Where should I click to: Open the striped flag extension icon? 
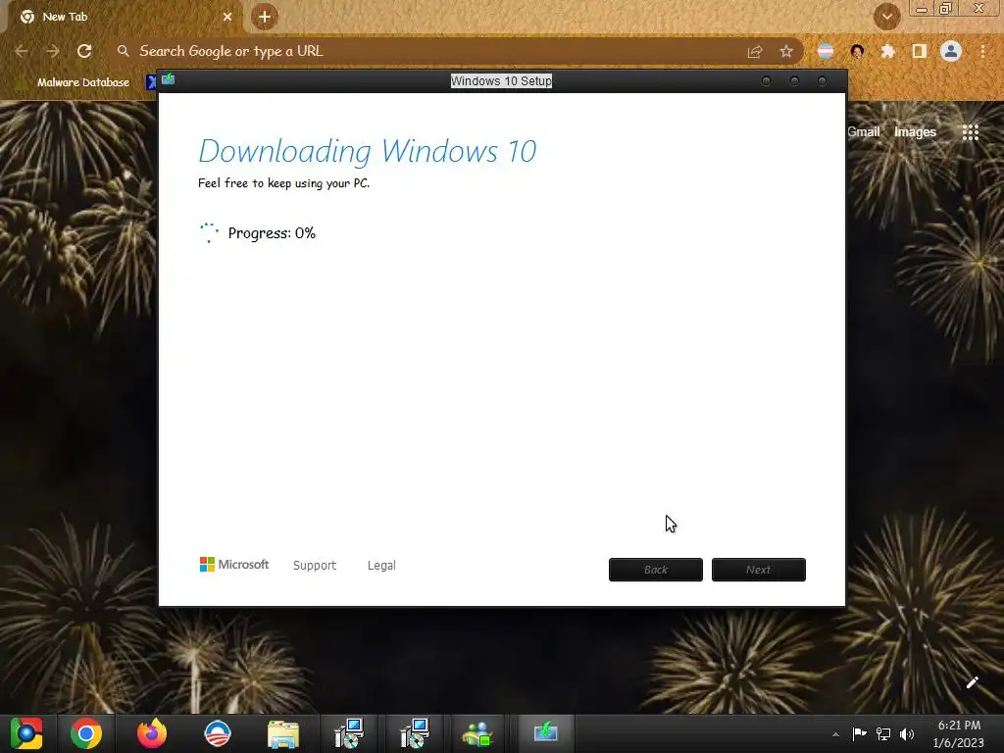tap(826, 51)
